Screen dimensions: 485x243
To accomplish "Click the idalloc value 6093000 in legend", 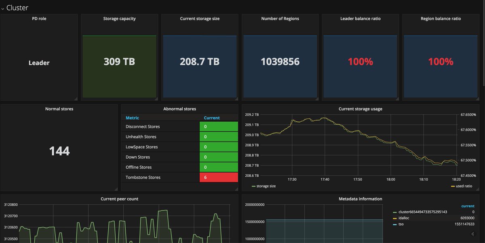I will [467, 218].
